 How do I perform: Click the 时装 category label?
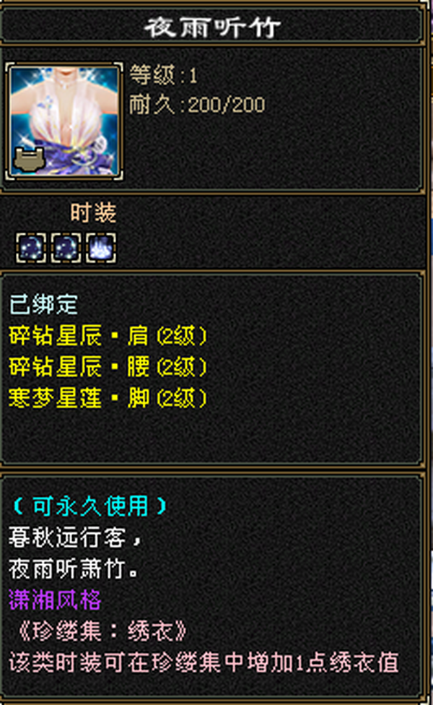pos(93,212)
